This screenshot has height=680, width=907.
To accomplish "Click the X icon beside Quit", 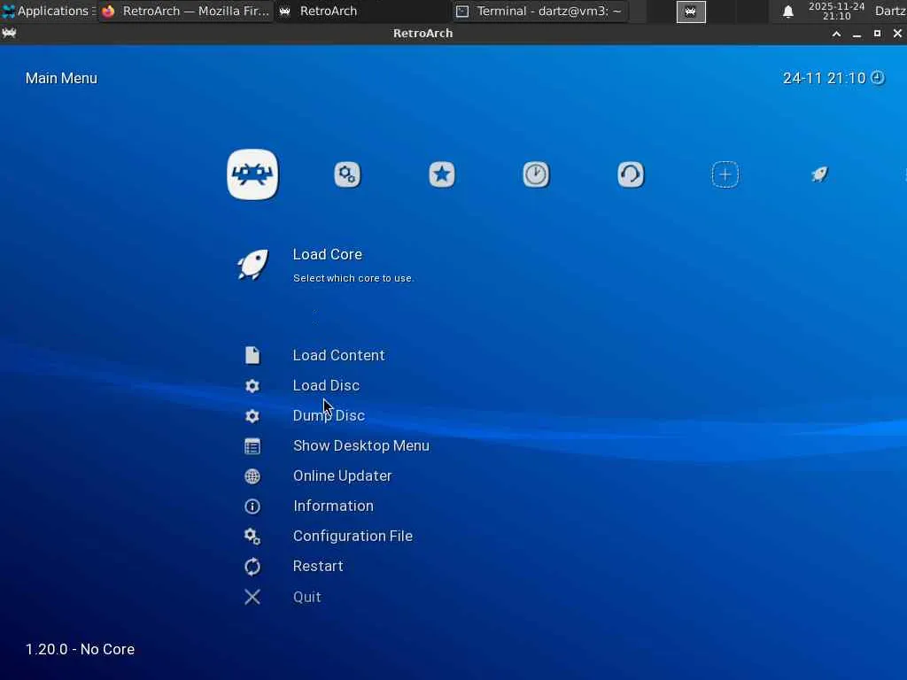I will (252, 597).
